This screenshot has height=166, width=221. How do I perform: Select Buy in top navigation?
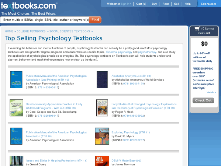click(x=154, y=4)
